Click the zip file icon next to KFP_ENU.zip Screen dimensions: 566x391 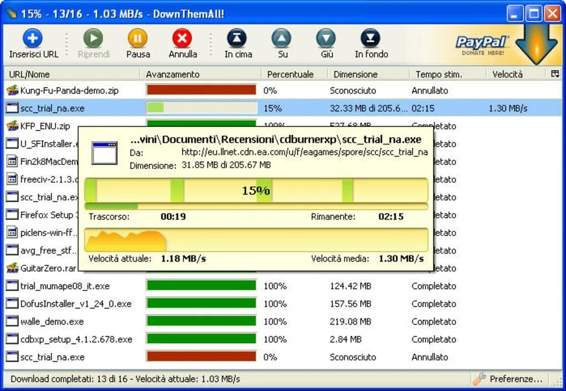coord(12,126)
